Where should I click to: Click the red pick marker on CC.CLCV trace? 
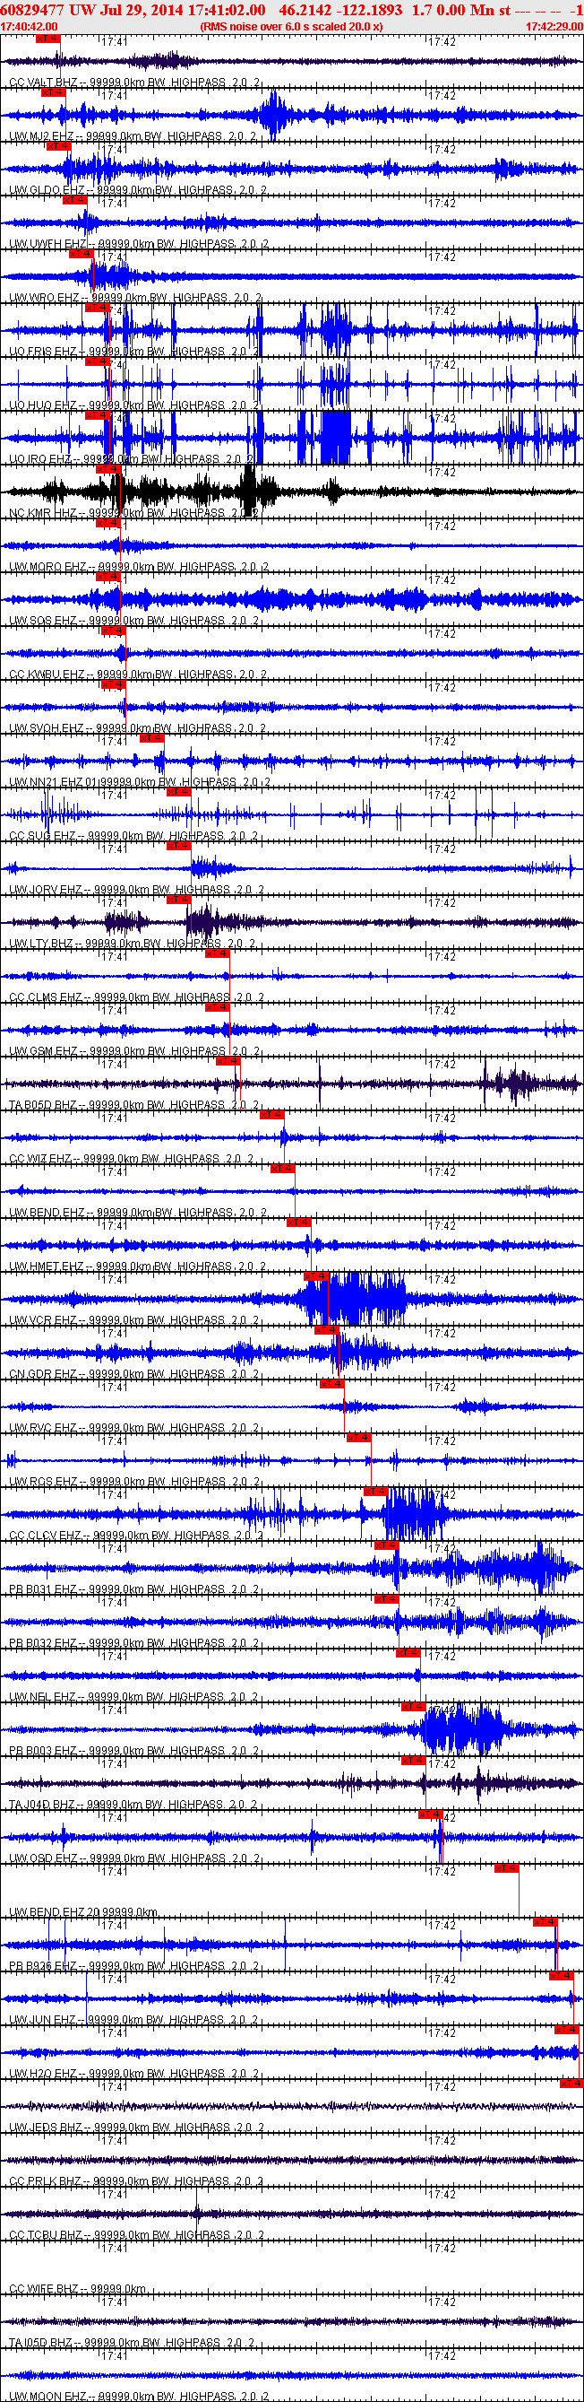pyautogui.click(x=374, y=1491)
